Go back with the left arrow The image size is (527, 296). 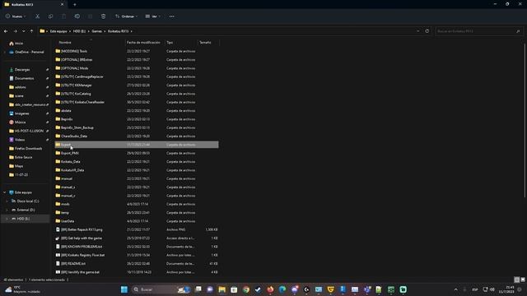point(6,31)
